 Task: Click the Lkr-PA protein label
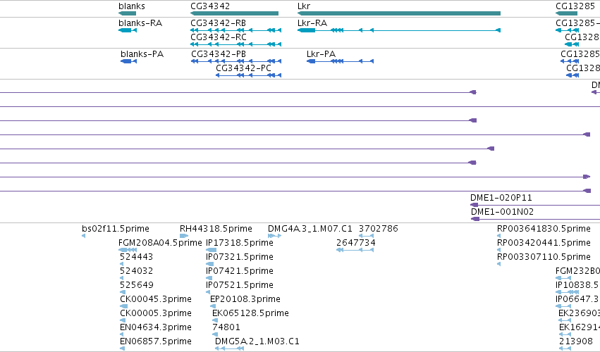tap(321, 54)
